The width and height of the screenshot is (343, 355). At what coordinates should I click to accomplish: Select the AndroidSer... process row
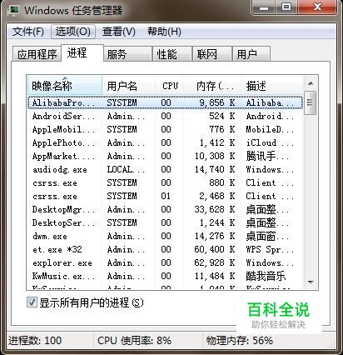coord(165,116)
